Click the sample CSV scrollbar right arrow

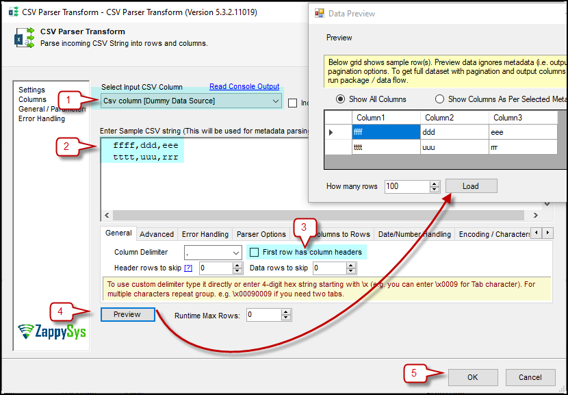coord(535,215)
